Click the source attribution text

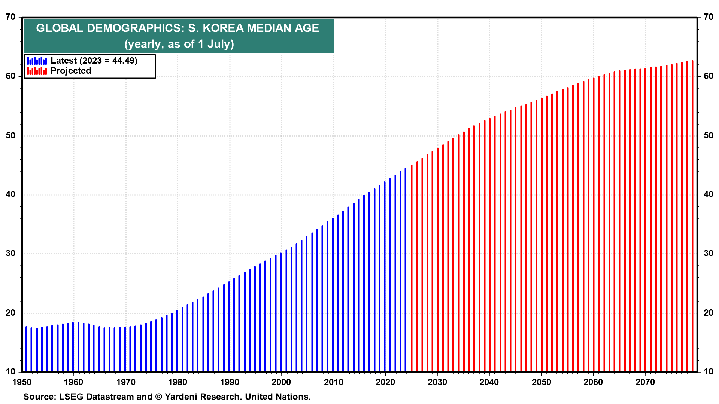click(167, 397)
